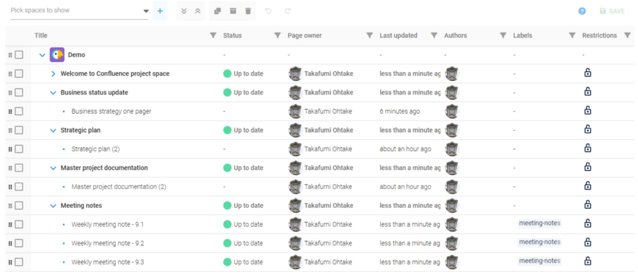Viewport: 638px width, 275px height.
Task: Click author avatar in Master project documentation row
Action: click(x=452, y=168)
